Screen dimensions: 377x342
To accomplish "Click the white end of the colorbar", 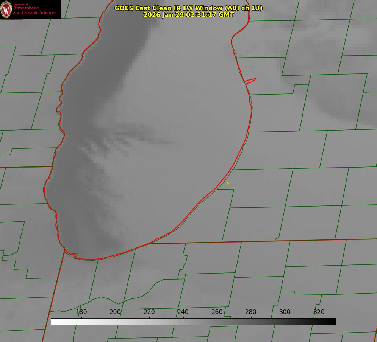I will coord(54,322).
